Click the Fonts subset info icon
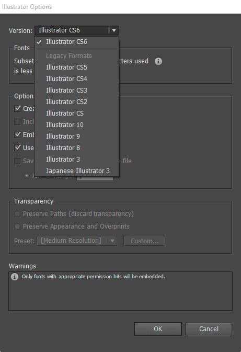 pos(158,61)
